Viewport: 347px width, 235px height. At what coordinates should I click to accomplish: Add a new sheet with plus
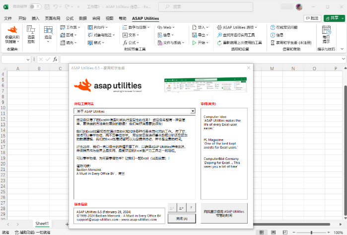[67, 225]
